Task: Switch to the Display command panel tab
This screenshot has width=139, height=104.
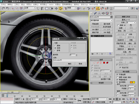Action: tap(107, 13)
